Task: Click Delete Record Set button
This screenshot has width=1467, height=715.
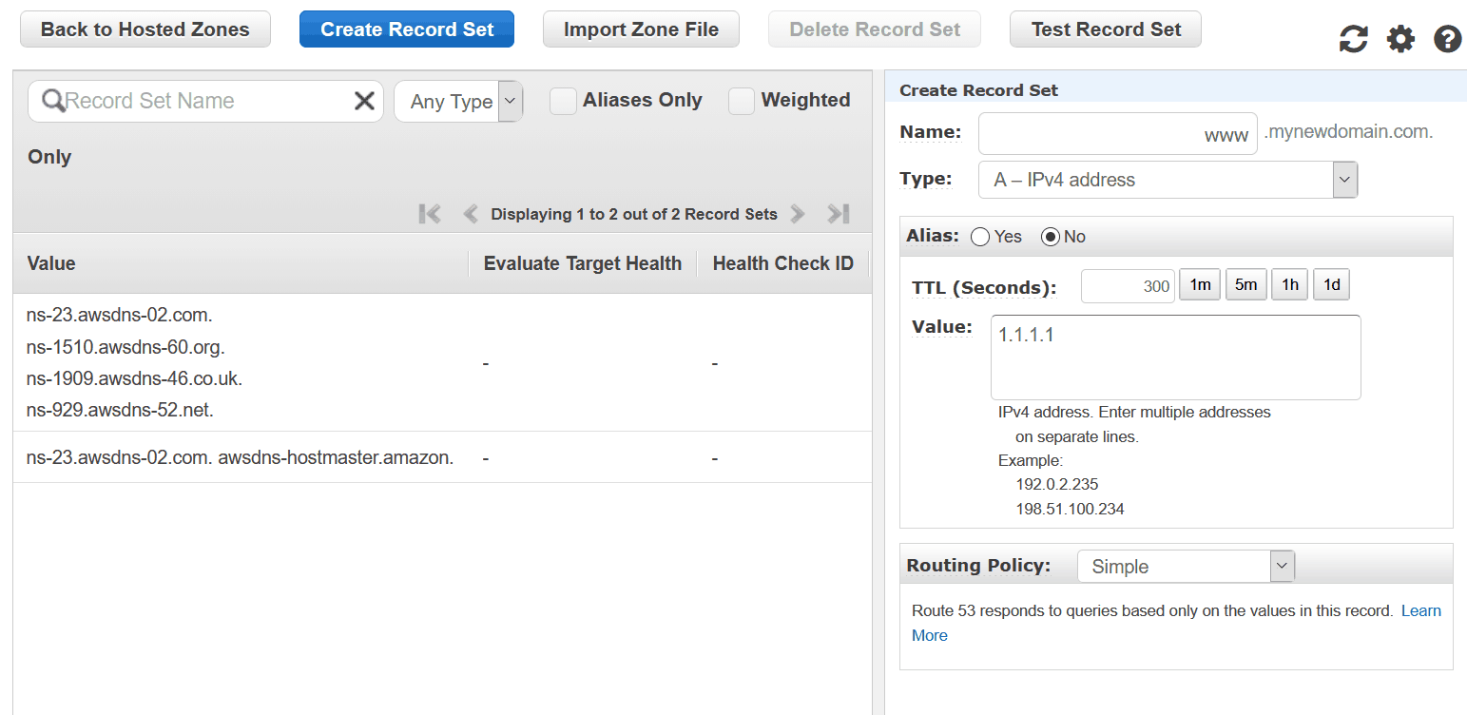Action: (x=875, y=29)
